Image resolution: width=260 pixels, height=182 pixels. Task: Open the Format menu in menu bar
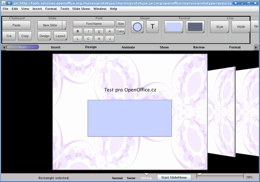(x=51, y=9)
